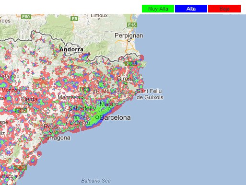Click the Monzon town label
Viewport: 246px width, 185px height.
click(11, 90)
